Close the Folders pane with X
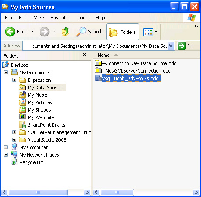The image size is (201, 197). click(x=84, y=55)
